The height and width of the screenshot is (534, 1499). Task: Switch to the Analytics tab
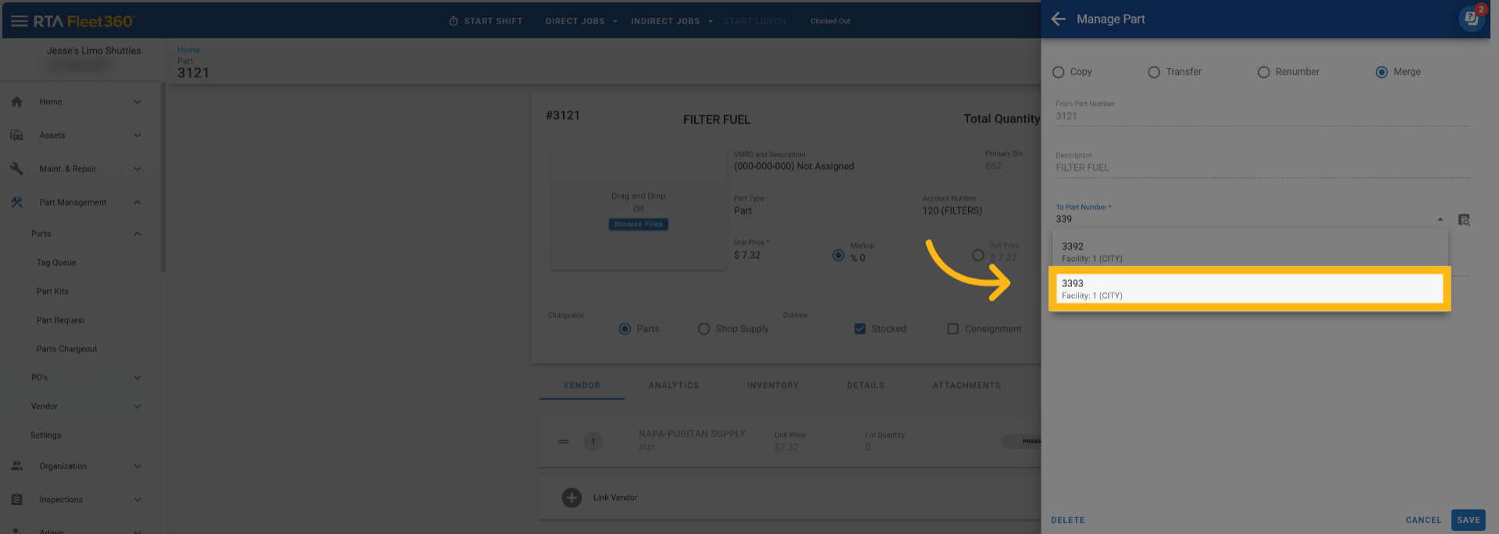click(673, 386)
